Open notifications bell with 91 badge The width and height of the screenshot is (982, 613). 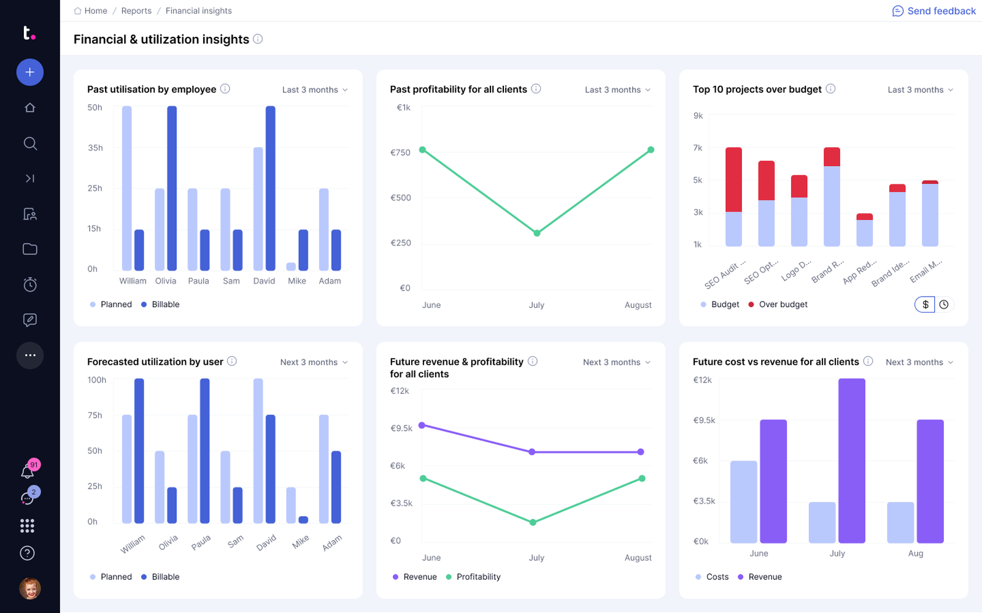(28, 471)
